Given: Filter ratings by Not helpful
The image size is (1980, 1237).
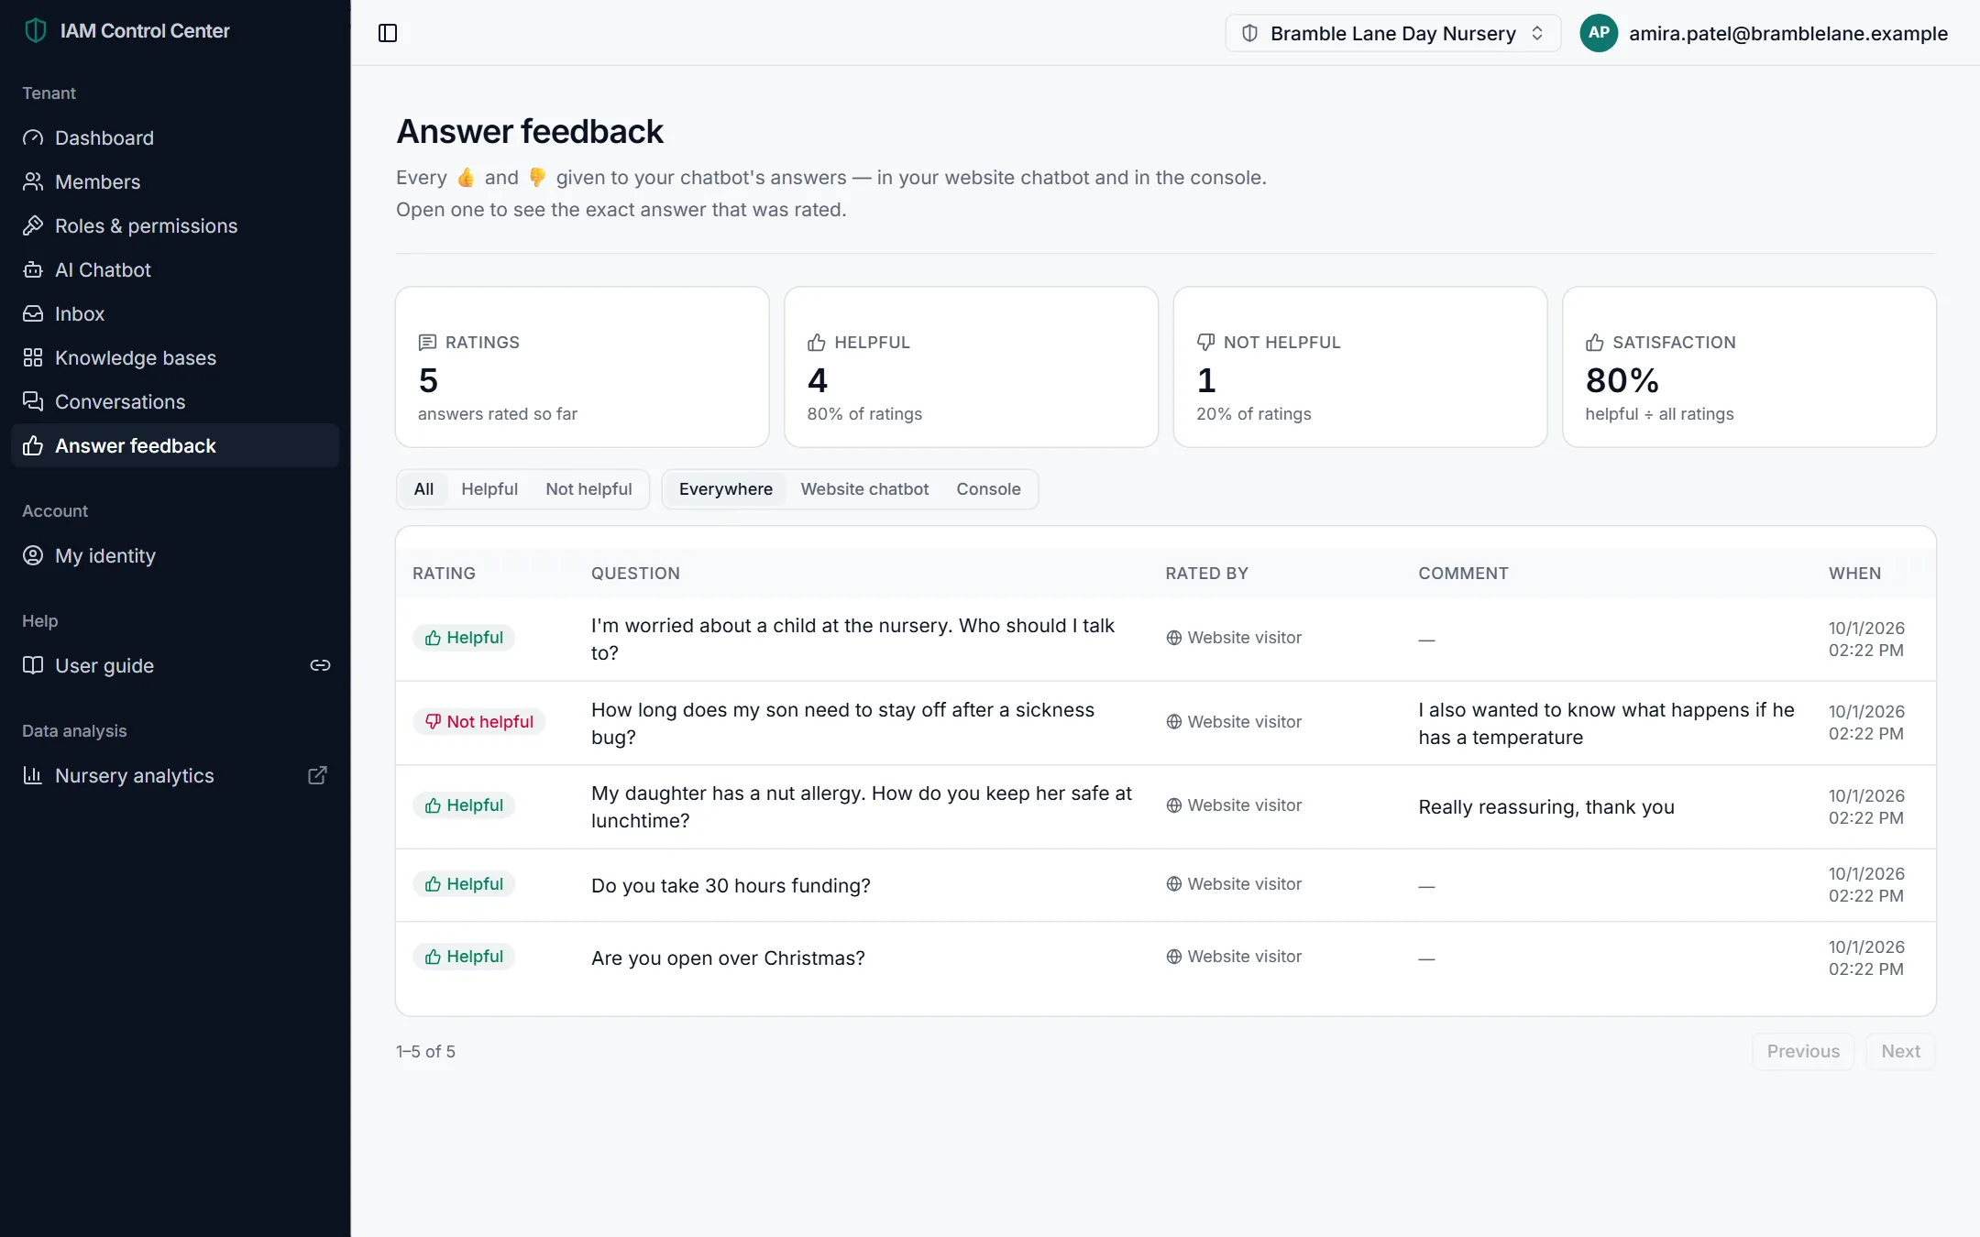Looking at the screenshot, I should coord(588,489).
